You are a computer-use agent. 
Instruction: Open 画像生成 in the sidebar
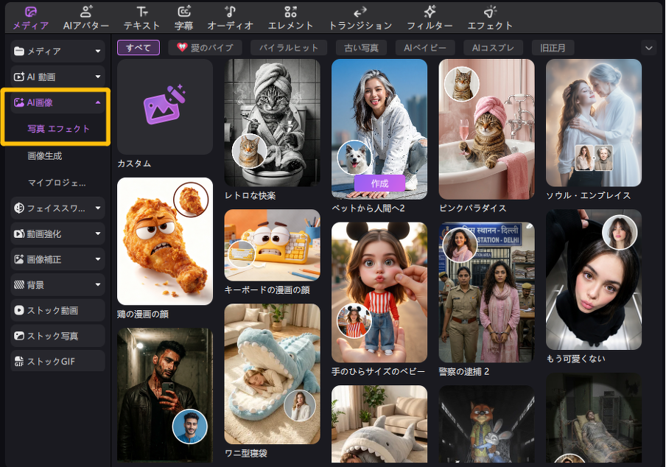(45, 155)
